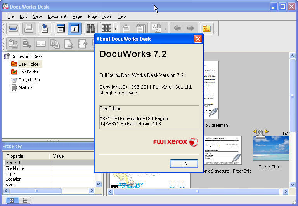Select the File Name property row
Image resolution: width=298 pixels, height=206 pixels.
coord(49,168)
